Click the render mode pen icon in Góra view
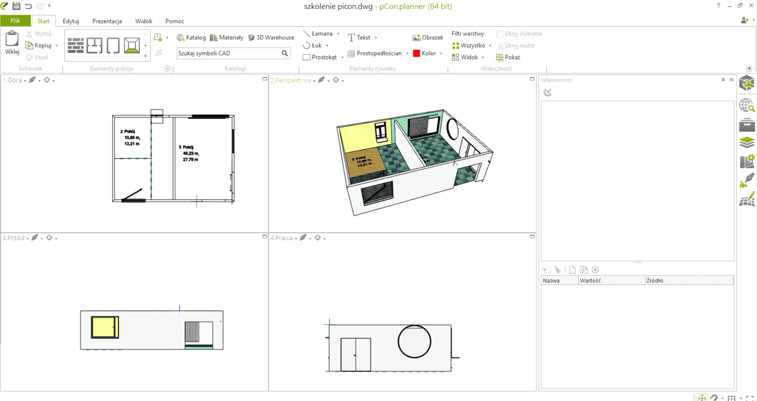This screenshot has width=757, height=401. 32,80
